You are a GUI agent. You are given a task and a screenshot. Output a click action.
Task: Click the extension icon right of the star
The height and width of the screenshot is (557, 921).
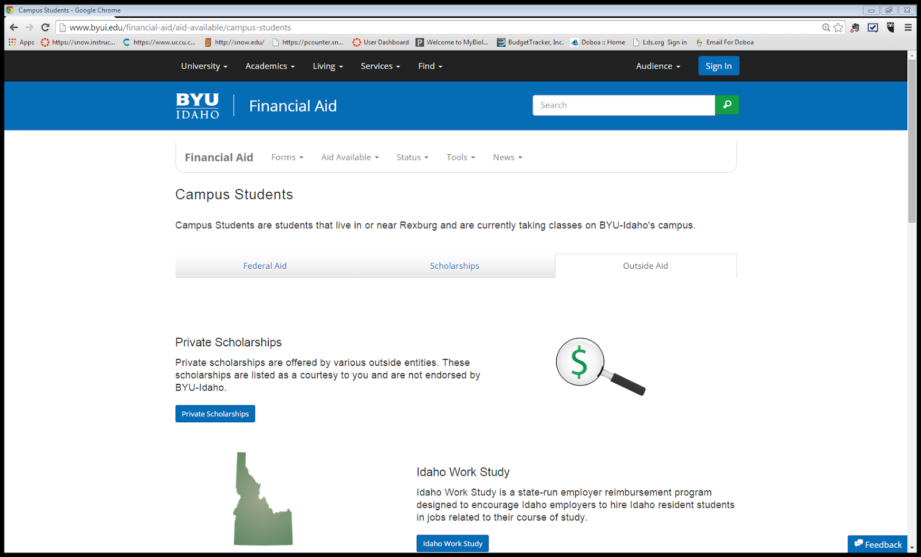pyautogui.click(x=855, y=27)
